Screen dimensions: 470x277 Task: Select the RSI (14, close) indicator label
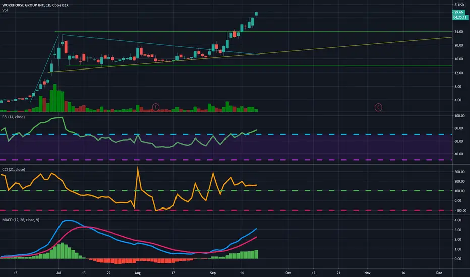click(x=14, y=117)
